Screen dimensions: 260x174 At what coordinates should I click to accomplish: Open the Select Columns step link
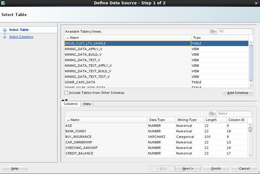pos(21,37)
